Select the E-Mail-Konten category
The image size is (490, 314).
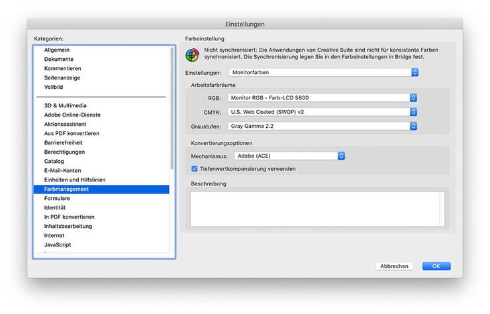tap(101, 171)
